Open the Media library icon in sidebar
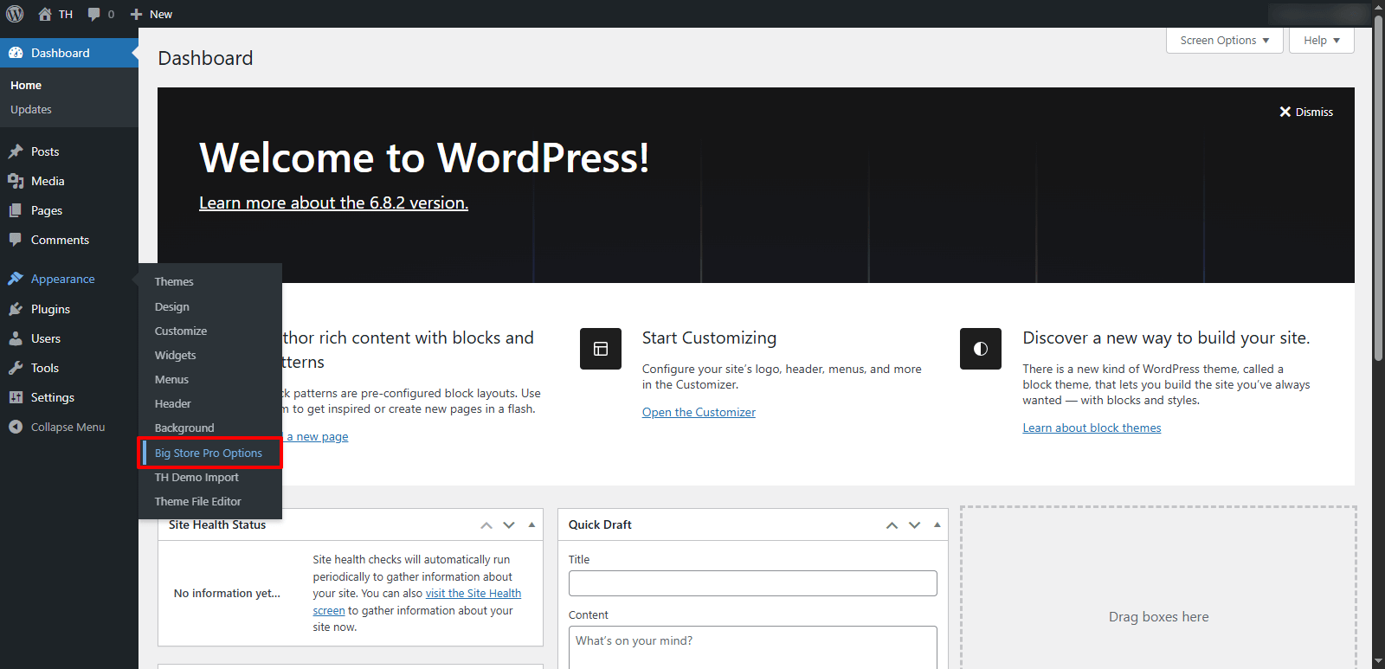The image size is (1385, 669). (16, 181)
